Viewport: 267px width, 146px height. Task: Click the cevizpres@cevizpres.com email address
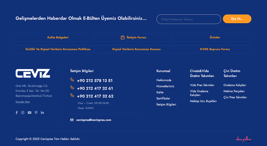click(93, 120)
